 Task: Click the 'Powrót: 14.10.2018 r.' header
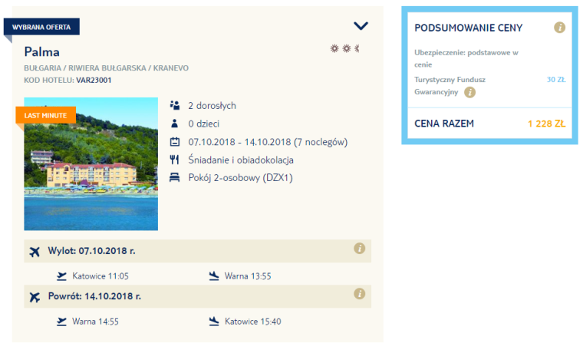tap(94, 296)
